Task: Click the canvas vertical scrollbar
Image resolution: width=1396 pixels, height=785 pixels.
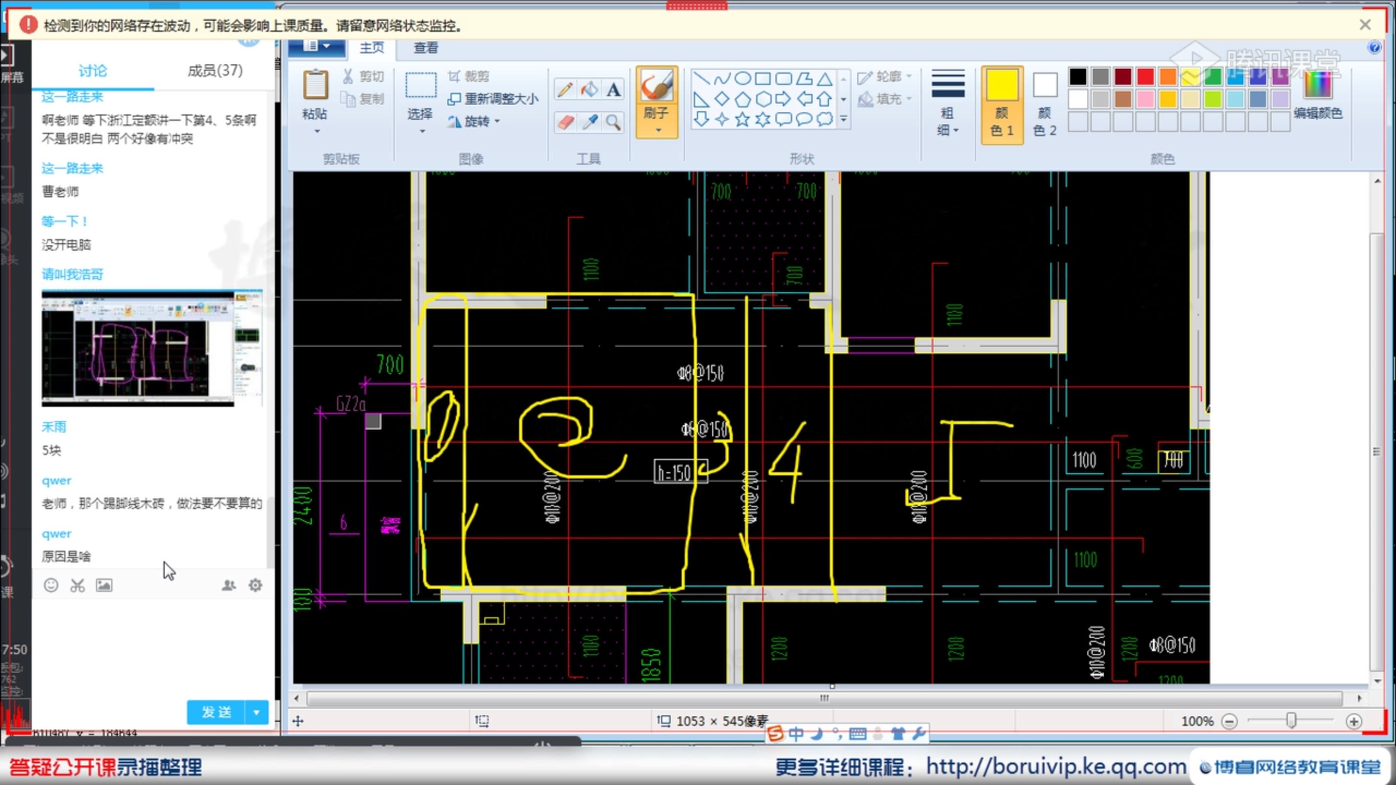Action: tap(1377, 452)
